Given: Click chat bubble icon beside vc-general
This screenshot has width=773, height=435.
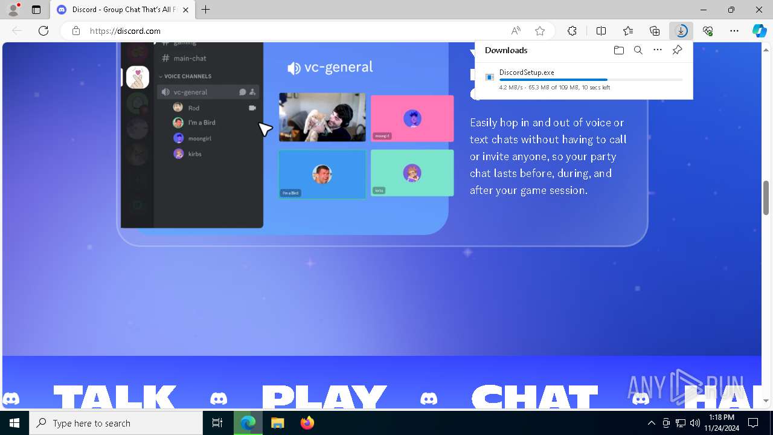Looking at the screenshot, I should pos(242,92).
